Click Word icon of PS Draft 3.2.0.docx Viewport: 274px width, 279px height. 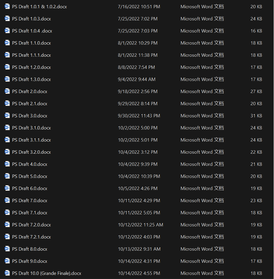click(x=7, y=152)
